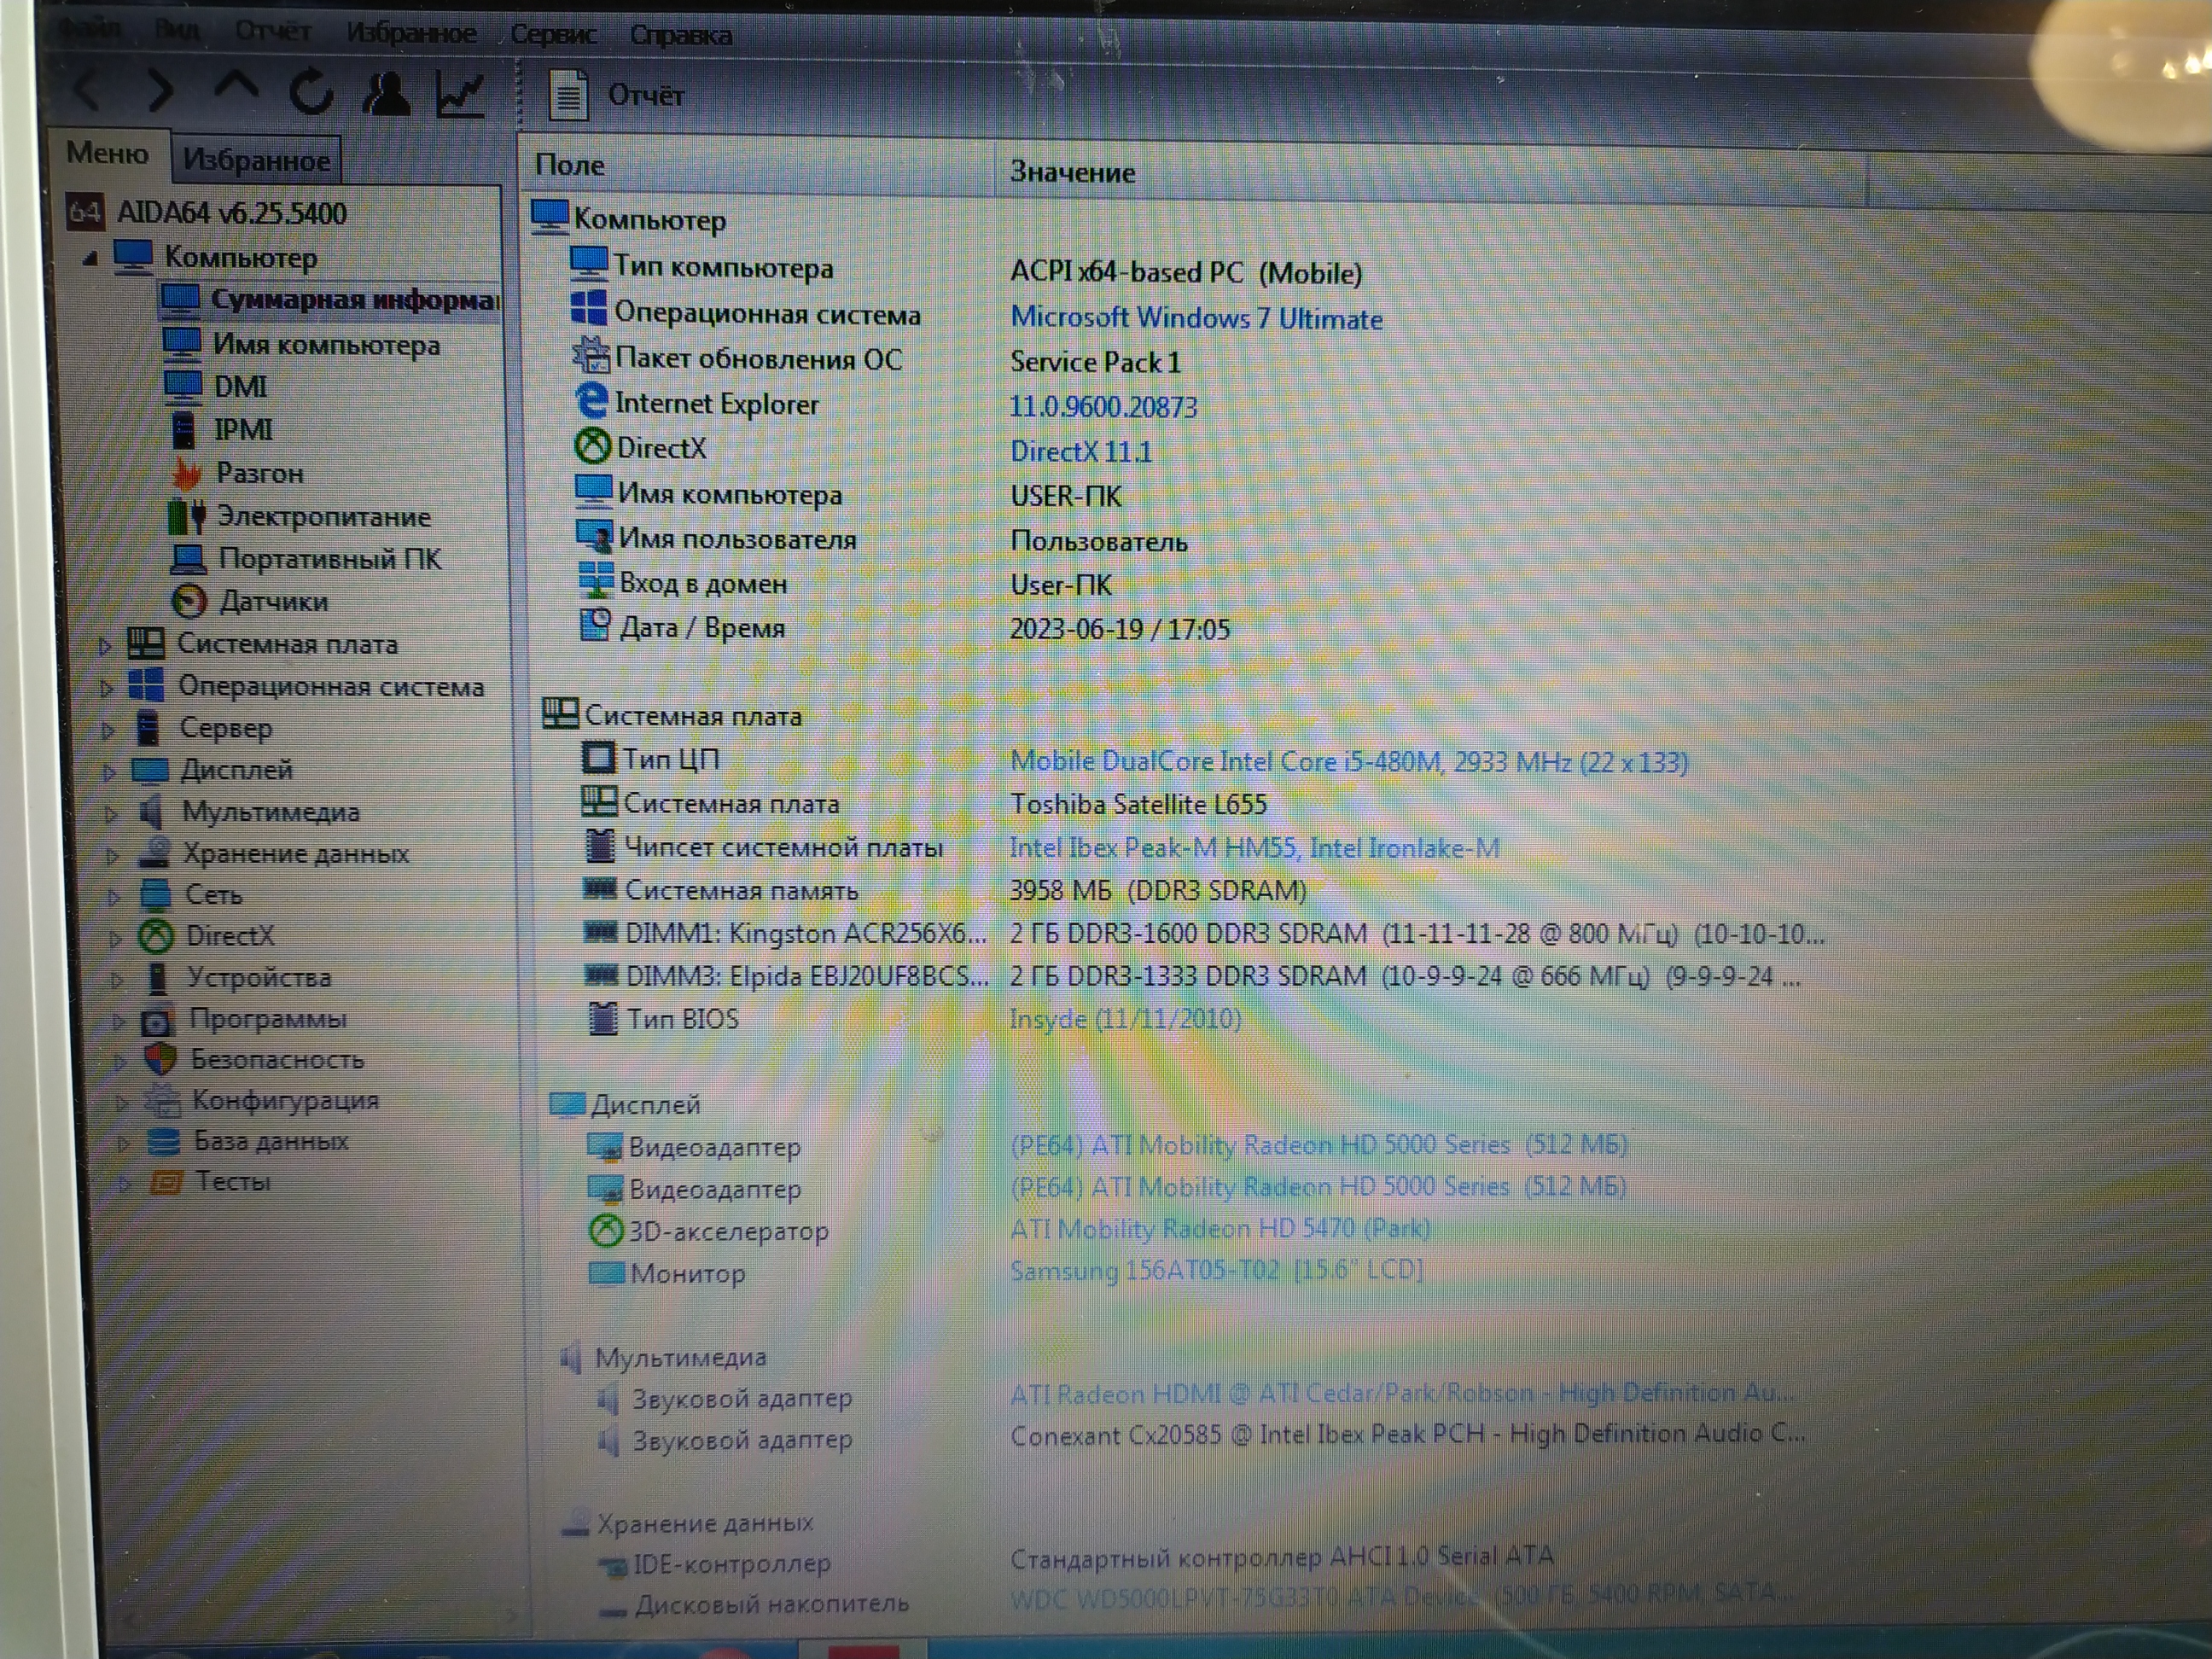Click the Портативный ПК laptop icon
The height and width of the screenshot is (1659, 2212).
tap(189, 559)
